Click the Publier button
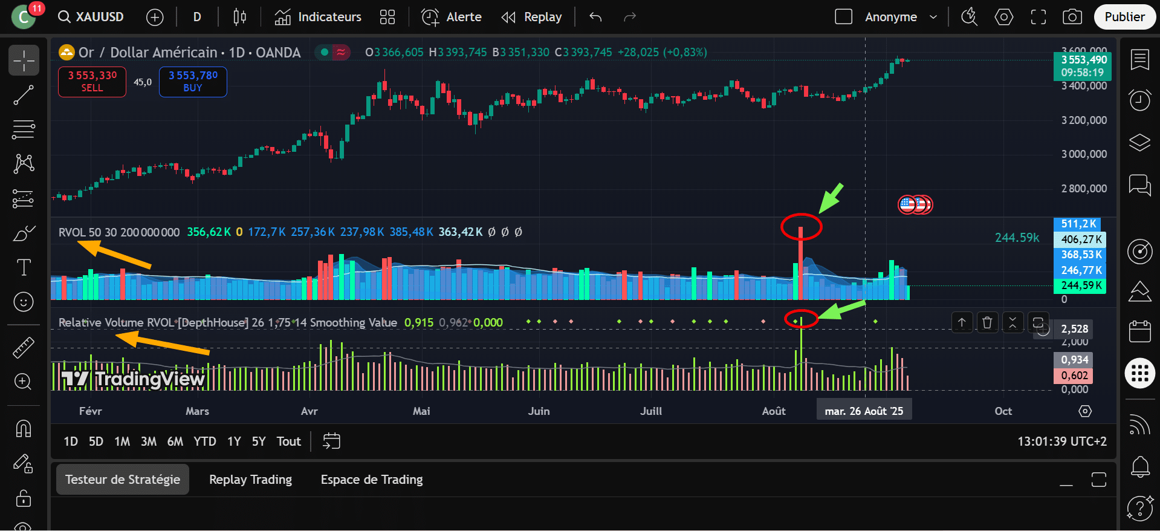Viewport: 1160px width, 531px height. 1124,17
